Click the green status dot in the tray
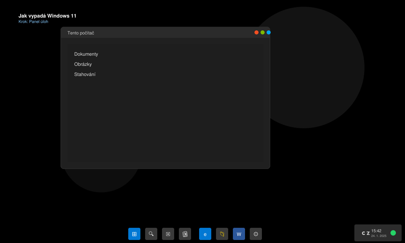 [393, 233]
